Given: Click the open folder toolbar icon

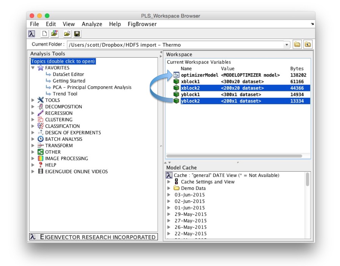Looking at the screenshot, I should (67, 34).
